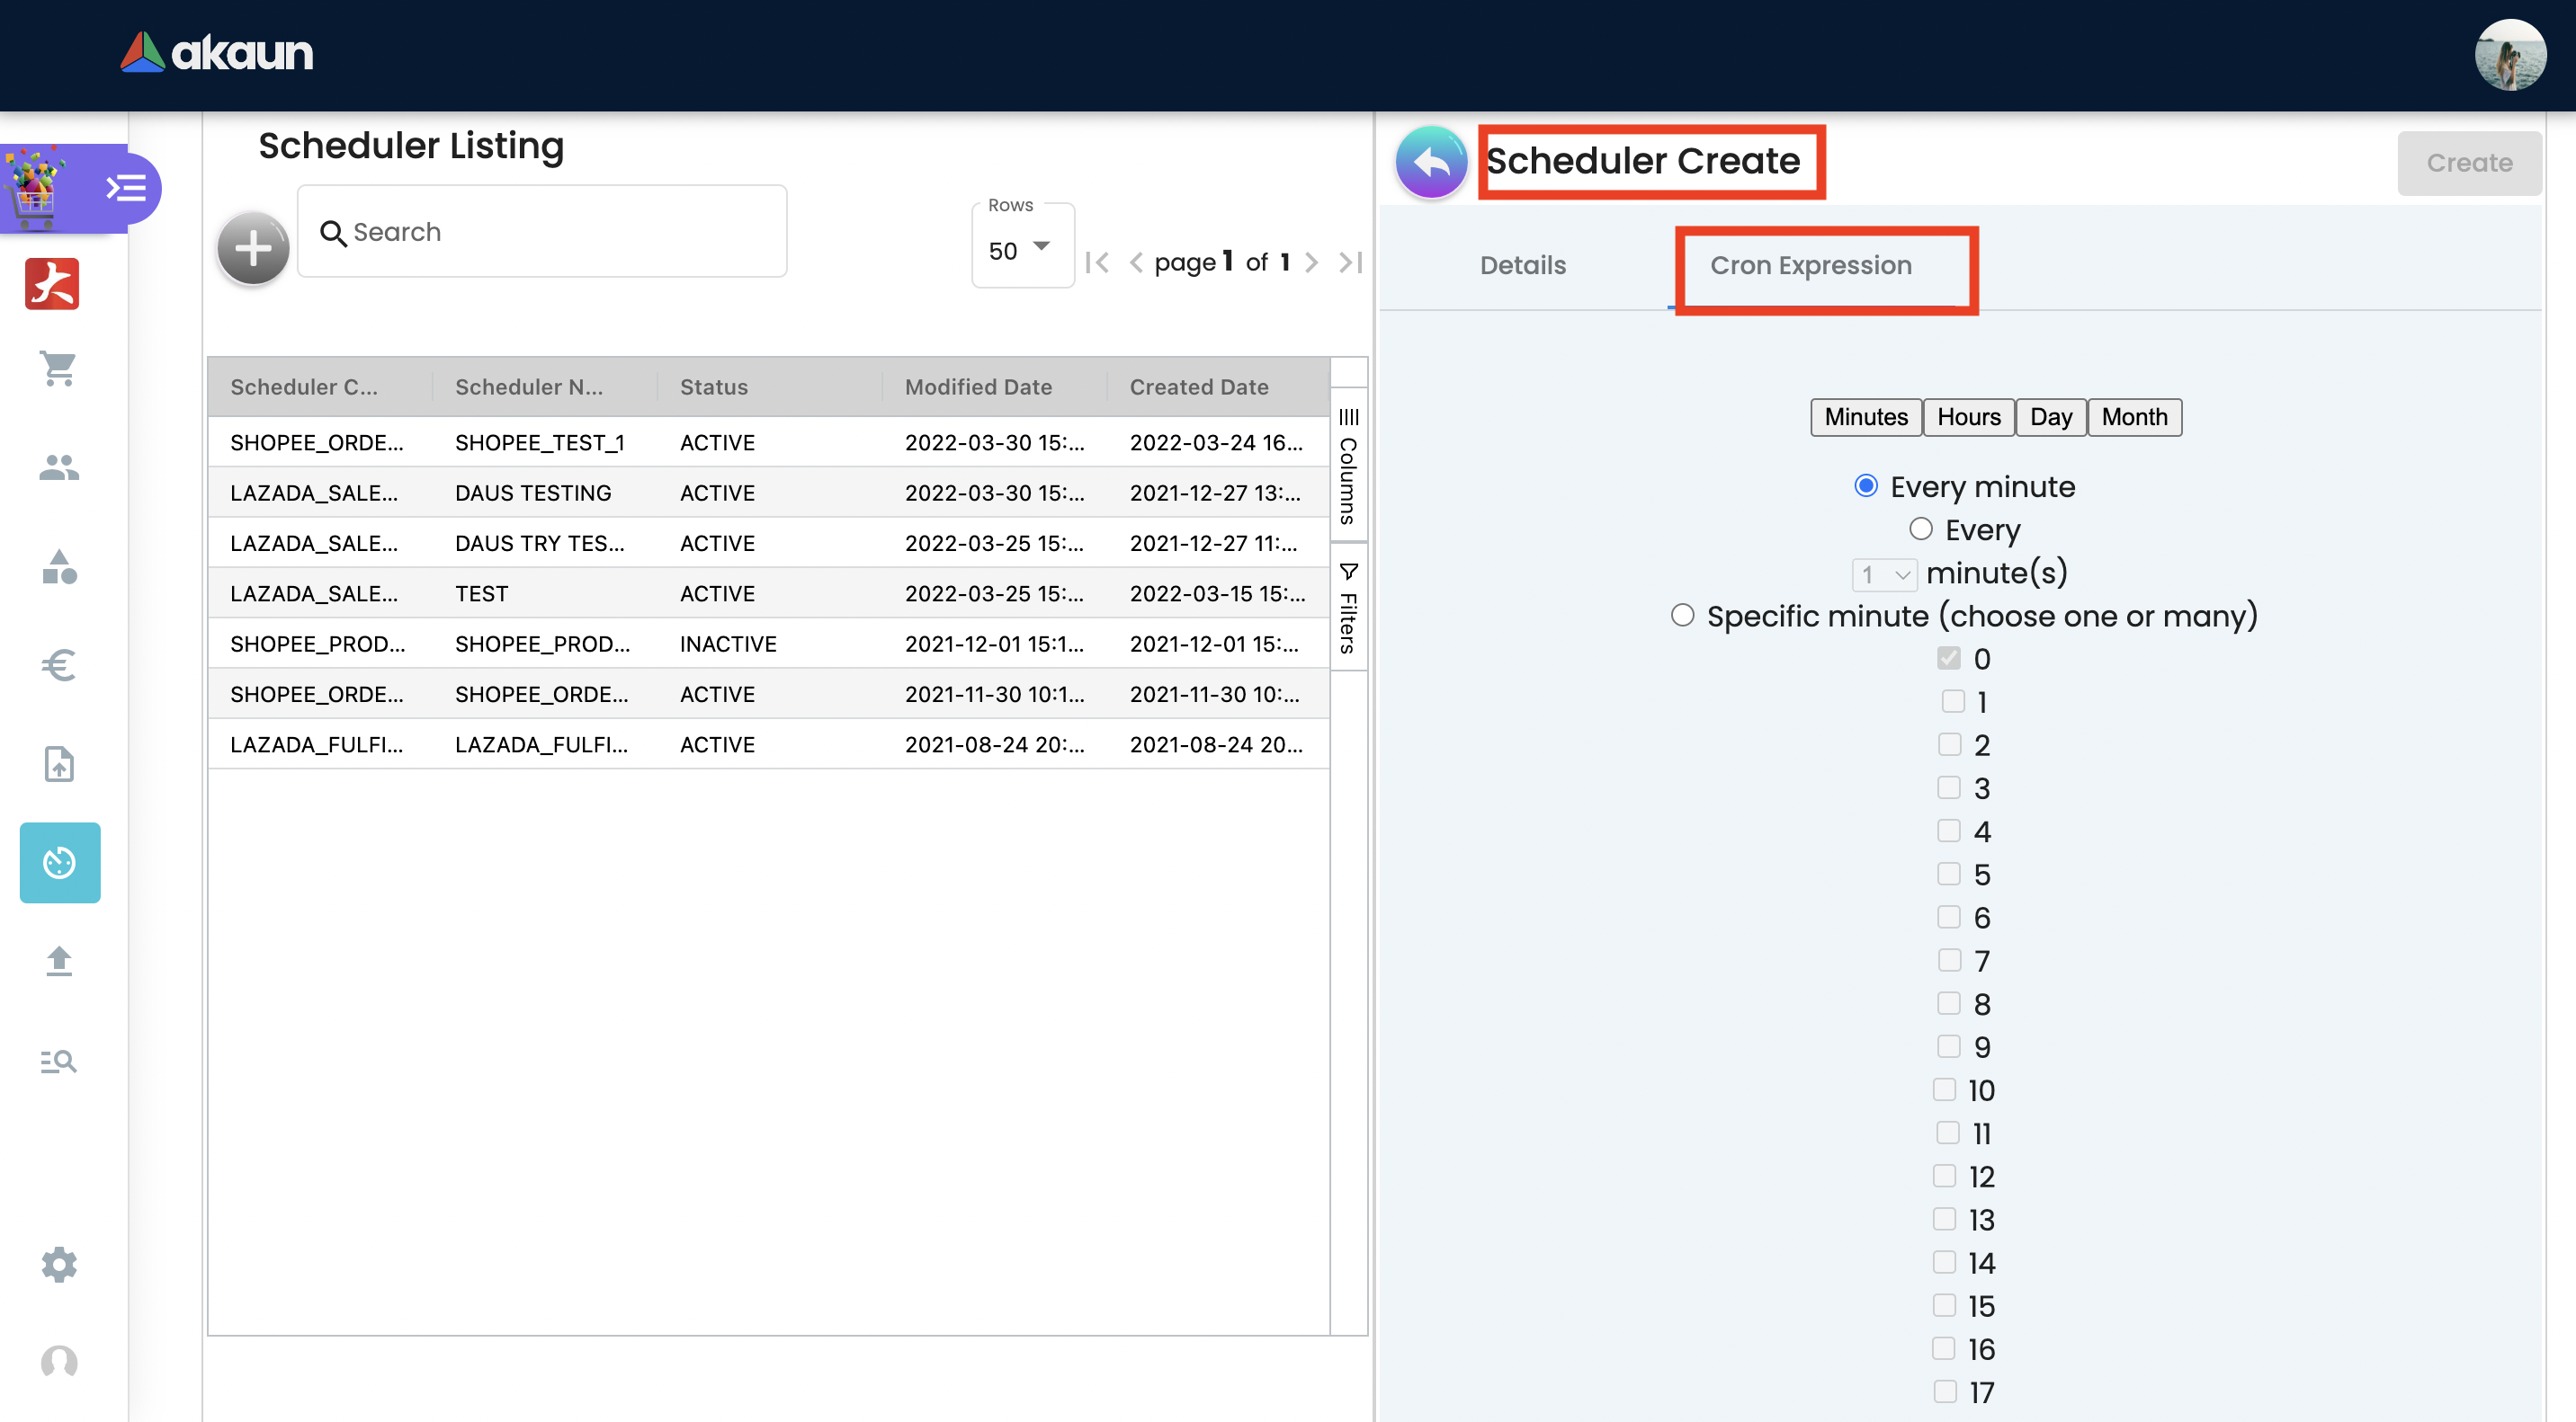Click the euro currency sidebar icon
This screenshot has height=1422, width=2576.
[x=59, y=664]
